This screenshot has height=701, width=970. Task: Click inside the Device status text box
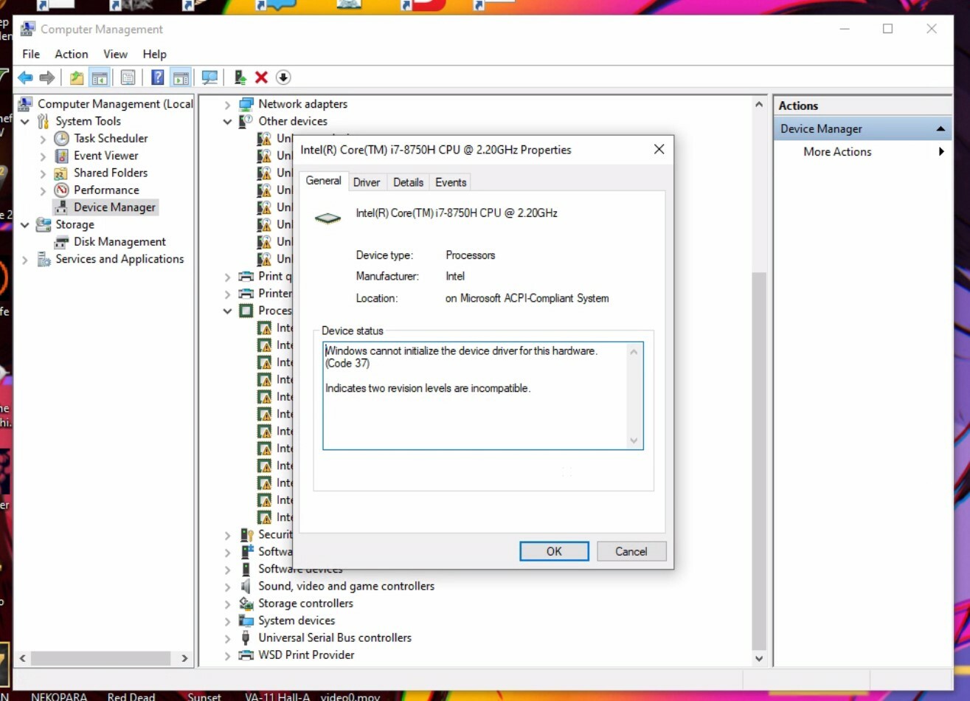[482, 396]
